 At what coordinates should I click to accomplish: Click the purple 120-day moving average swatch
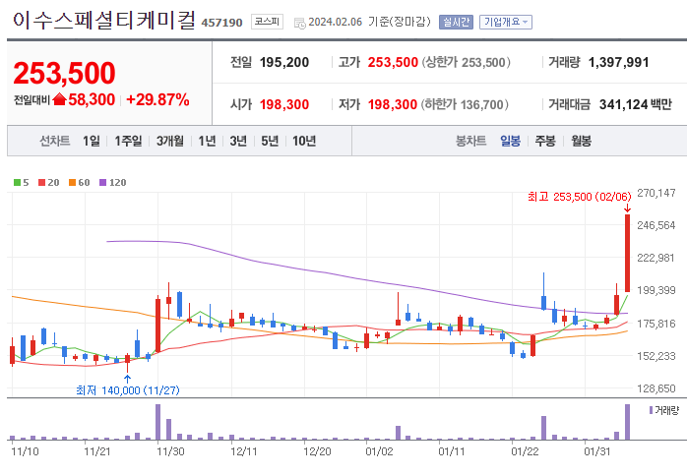pos(103,183)
